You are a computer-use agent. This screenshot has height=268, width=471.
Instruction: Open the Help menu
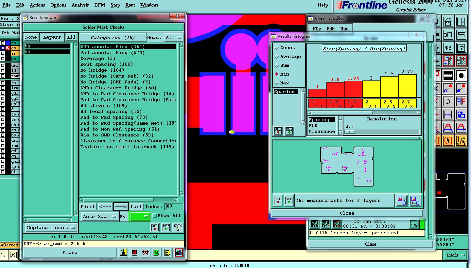pos(323,5)
